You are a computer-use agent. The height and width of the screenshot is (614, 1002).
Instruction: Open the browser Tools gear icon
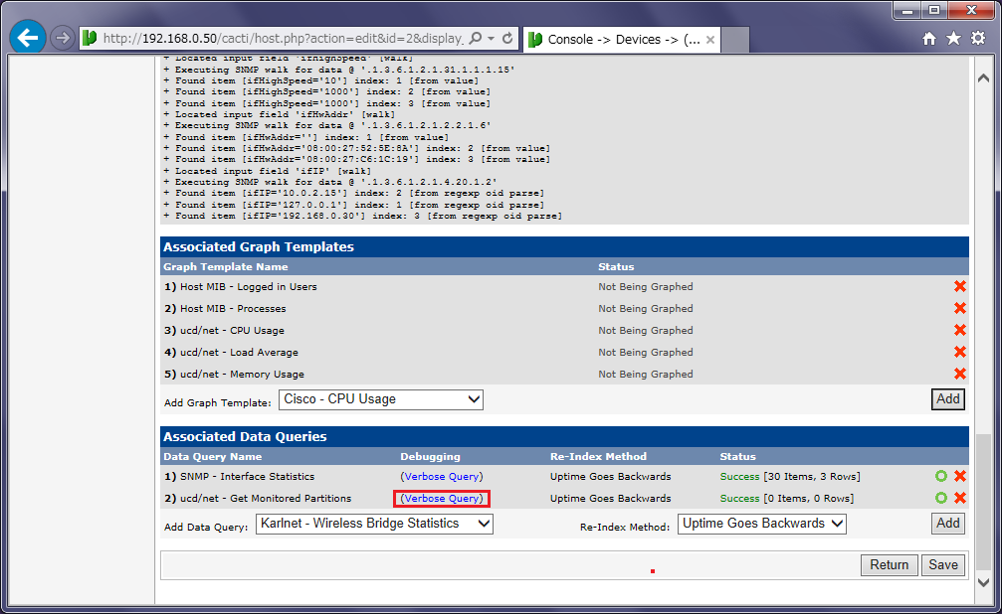(978, 39)
